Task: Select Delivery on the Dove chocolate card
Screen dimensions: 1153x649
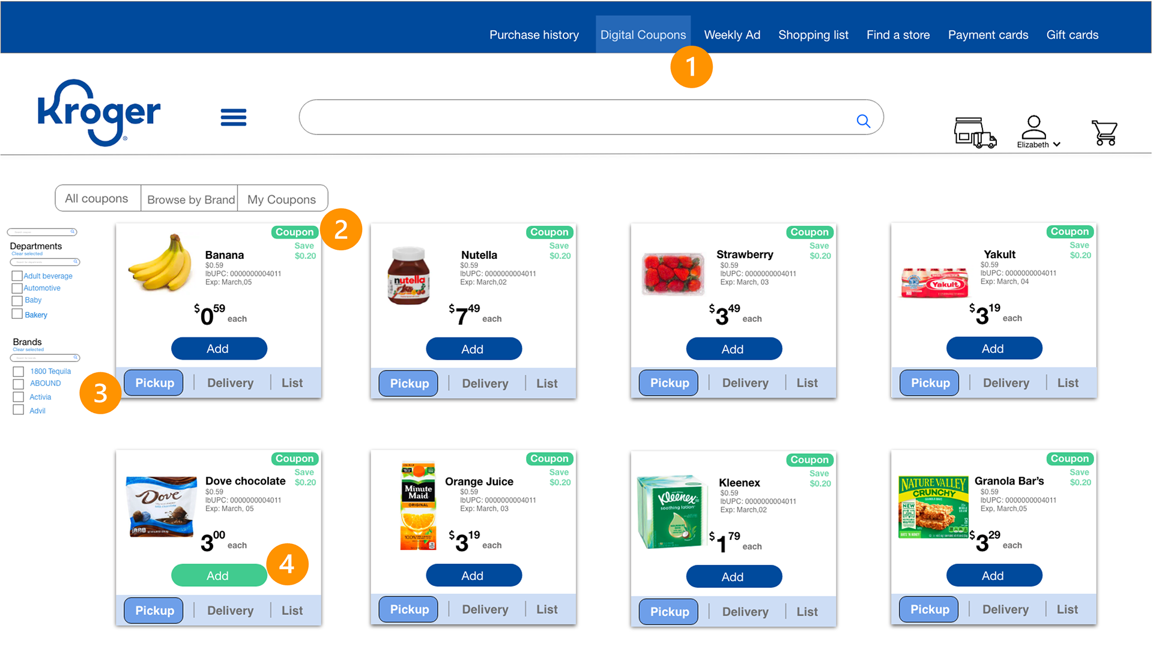Action: point(230,611)
